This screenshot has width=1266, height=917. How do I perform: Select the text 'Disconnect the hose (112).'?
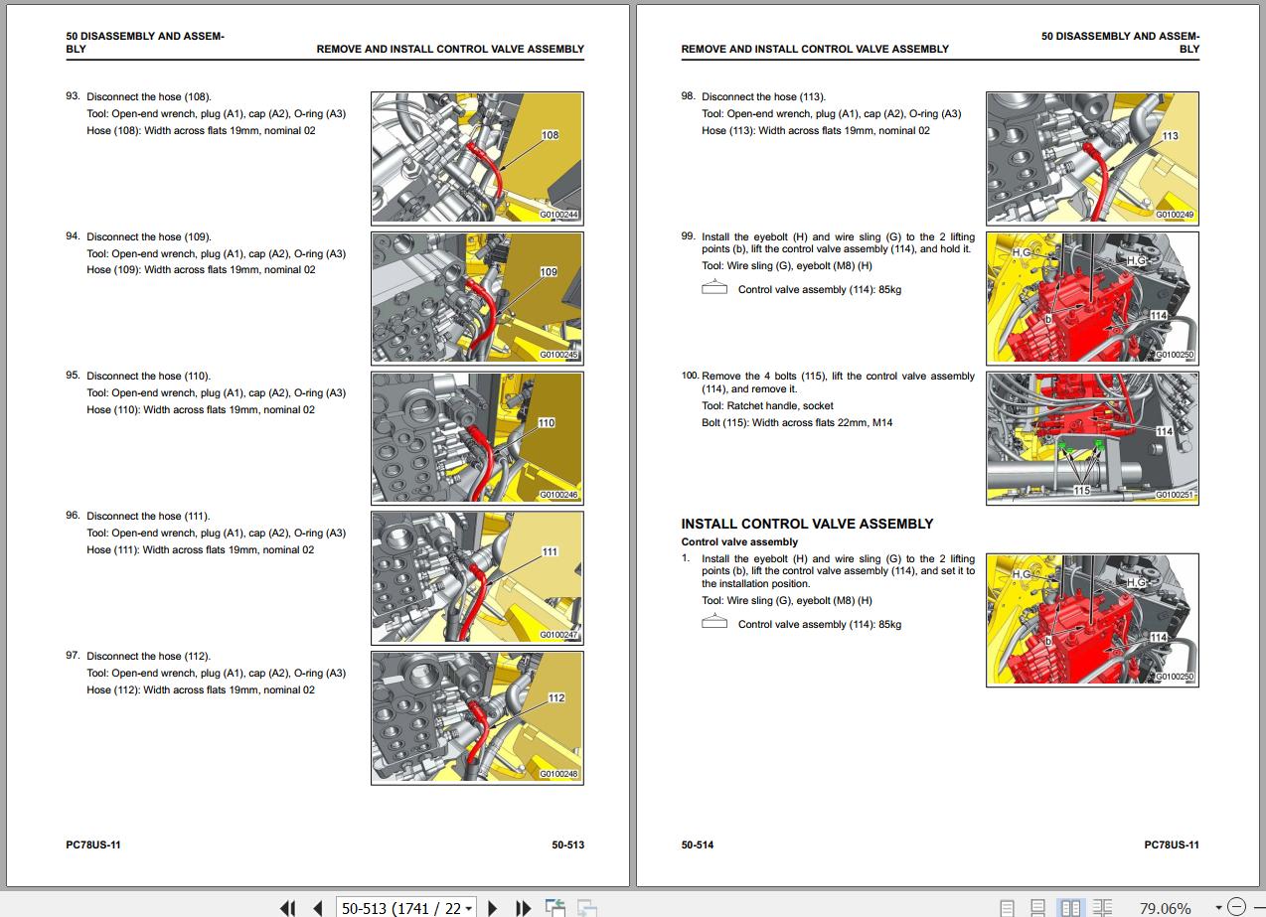coord(149,657)
